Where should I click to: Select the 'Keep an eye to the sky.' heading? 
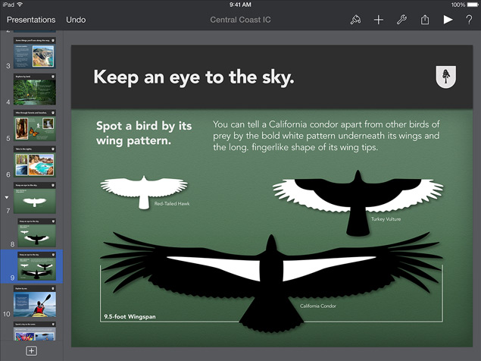pyautogui.click(x=194, y=77)
